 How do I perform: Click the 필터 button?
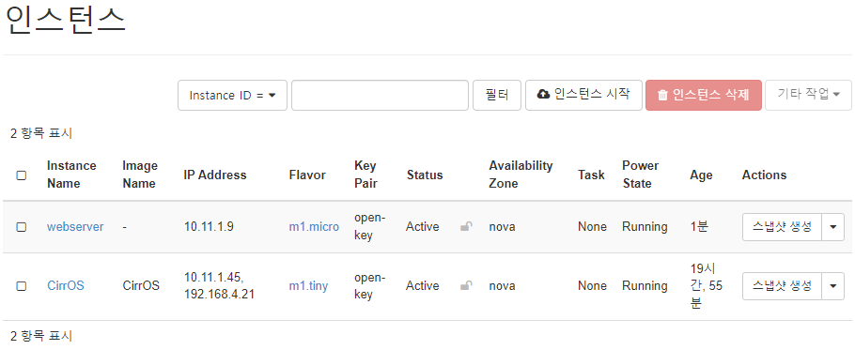tap(497, 96)
